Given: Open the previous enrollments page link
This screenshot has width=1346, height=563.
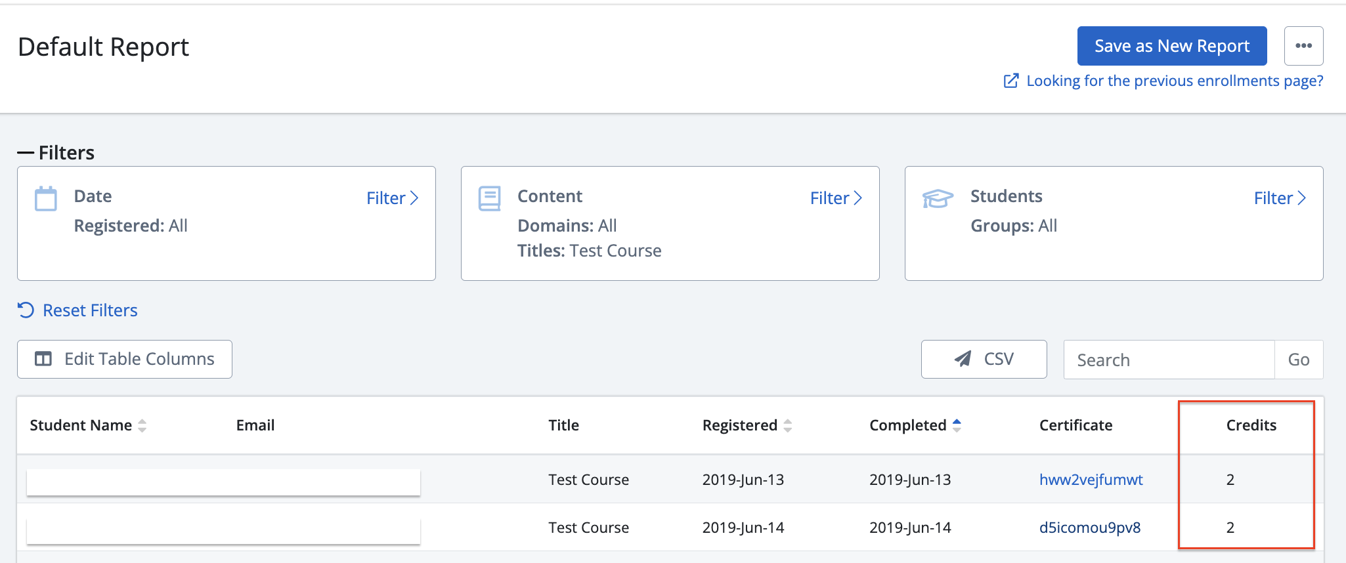Looking at the screenshot, I should tap(1174, 81).
